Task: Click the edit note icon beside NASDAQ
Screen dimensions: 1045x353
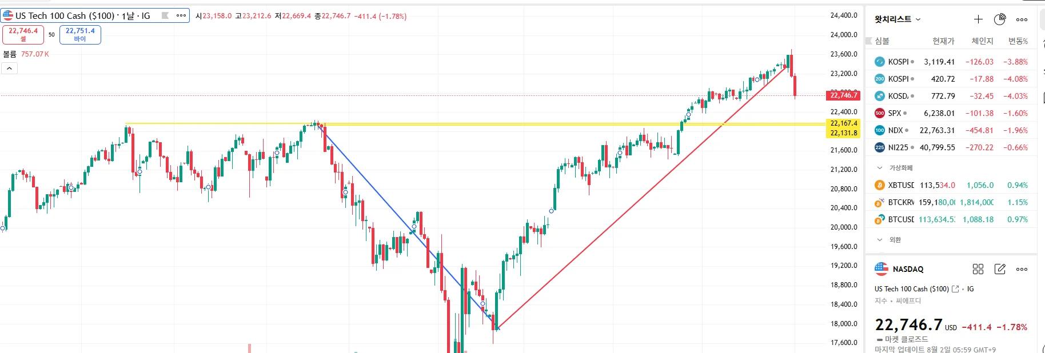Action: pyautogui.click(x=1000, y=269)
